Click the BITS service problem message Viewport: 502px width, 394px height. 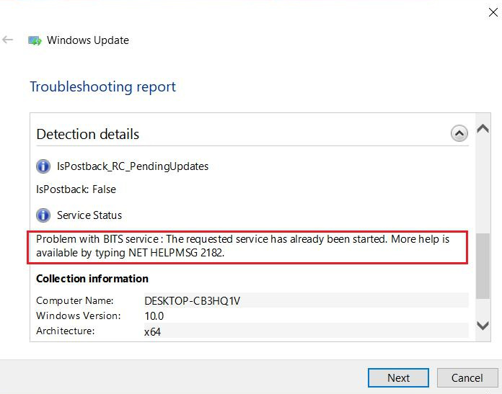click(242, 246)
